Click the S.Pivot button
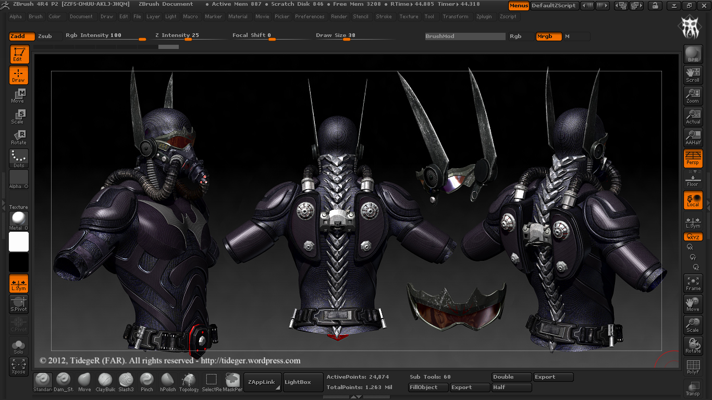The image size is (712, 400). click(x=19, y=304)
